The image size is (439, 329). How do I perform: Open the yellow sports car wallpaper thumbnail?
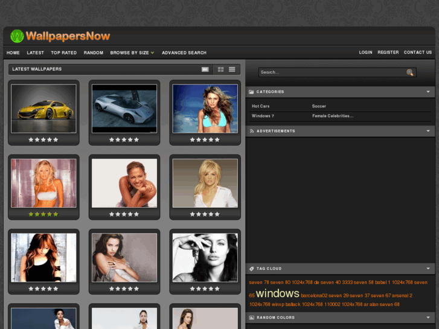[43, 109]
